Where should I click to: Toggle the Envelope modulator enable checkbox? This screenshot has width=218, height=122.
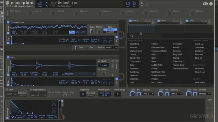tap(7, 118)
